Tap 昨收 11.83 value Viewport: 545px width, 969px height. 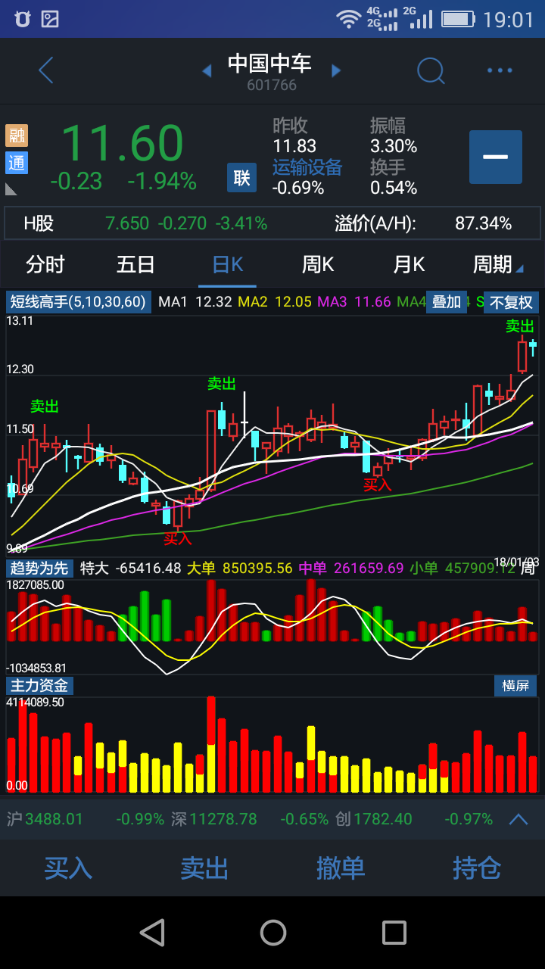(x=294, y=136)
